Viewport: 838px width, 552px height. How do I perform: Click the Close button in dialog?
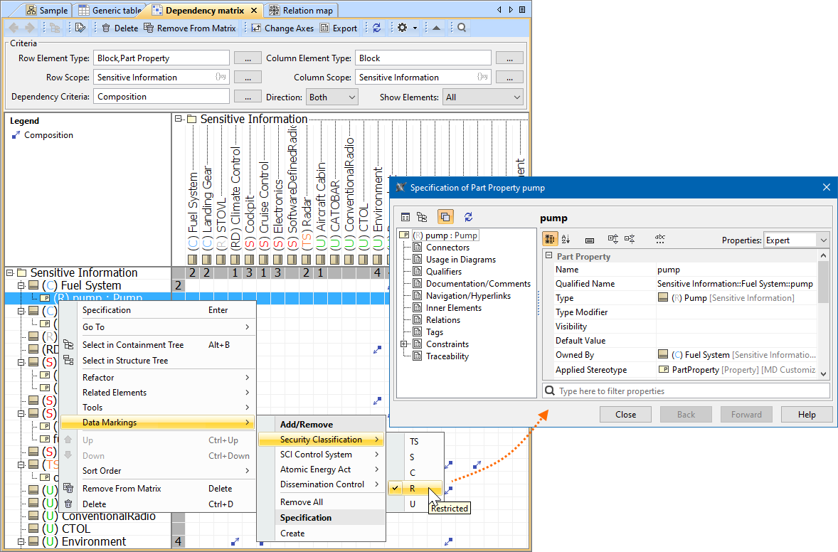click(x=625, y=415)
